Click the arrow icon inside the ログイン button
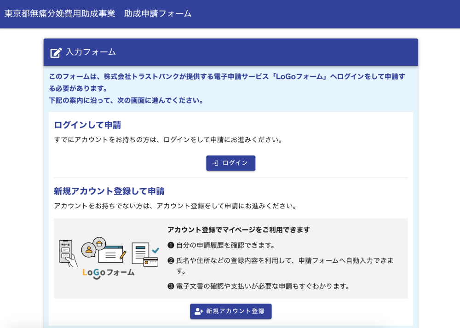Image resolution: width=460 pixels, height=328 pixels. click(215, 163)
